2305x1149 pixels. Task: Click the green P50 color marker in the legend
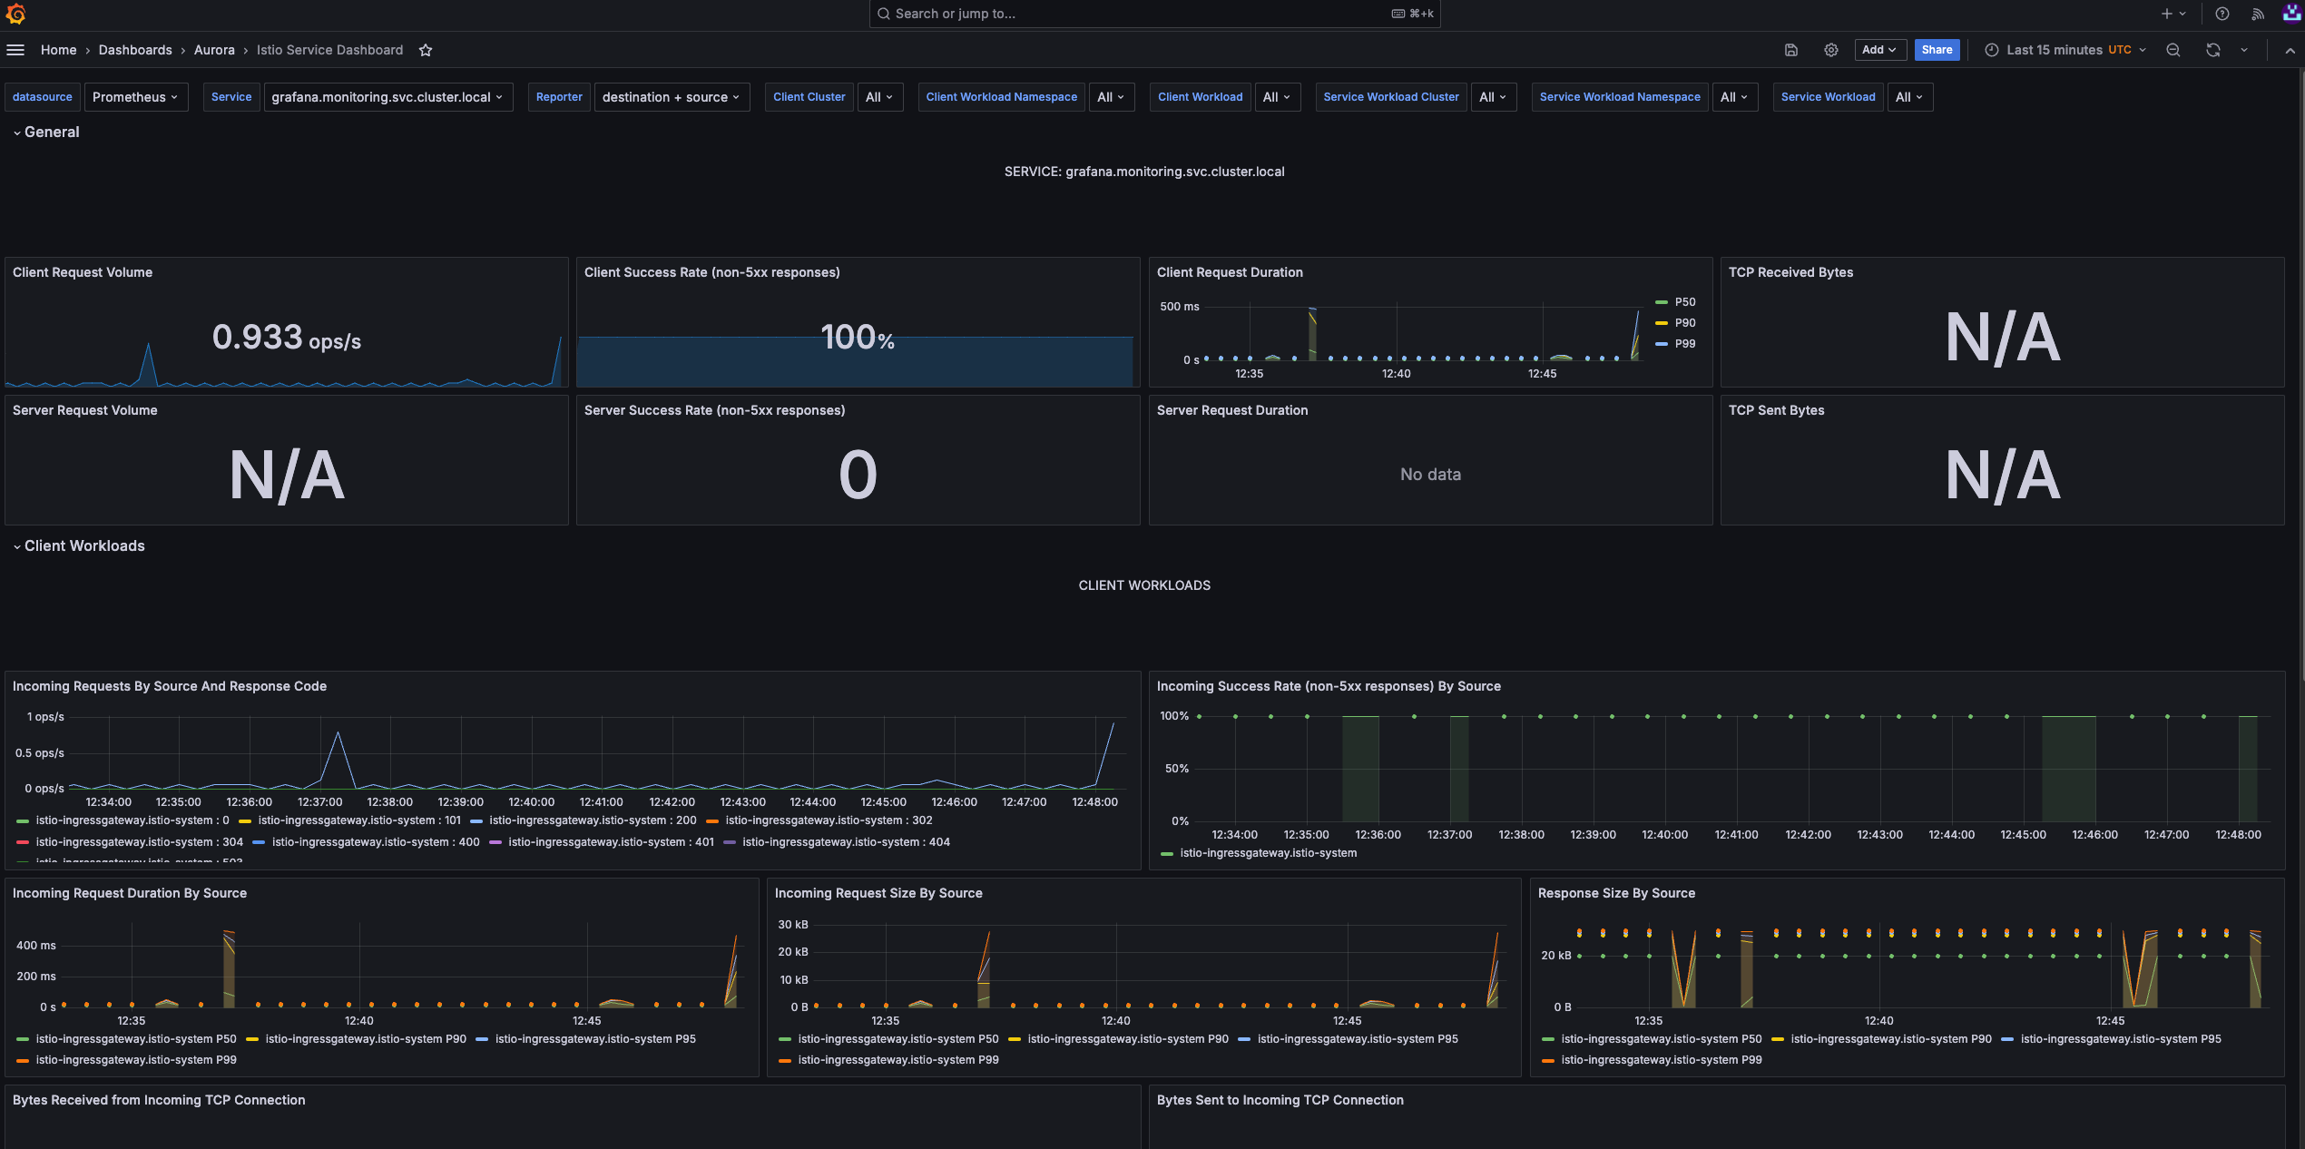click(1661, 302)
